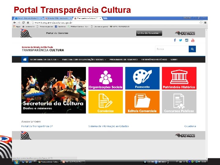Open Portal da Transparência SP link

tap(37, 126)
